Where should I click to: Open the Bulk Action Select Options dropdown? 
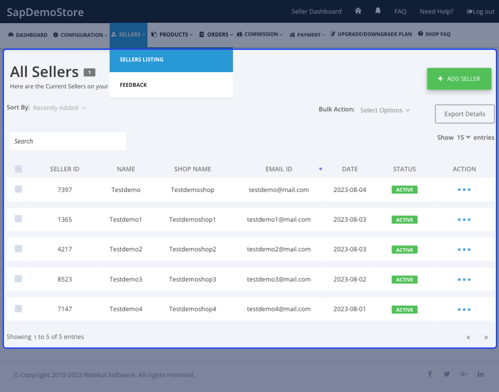[384, 110]
